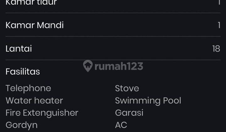Click the Kamar Mandi value 1

(219, 25)
